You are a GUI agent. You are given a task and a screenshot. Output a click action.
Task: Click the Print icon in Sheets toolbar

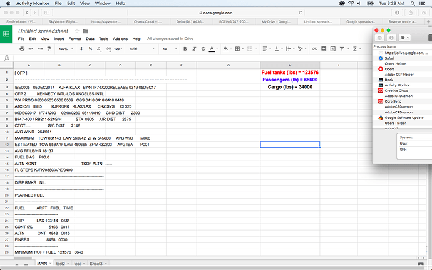tap(22, 49)
